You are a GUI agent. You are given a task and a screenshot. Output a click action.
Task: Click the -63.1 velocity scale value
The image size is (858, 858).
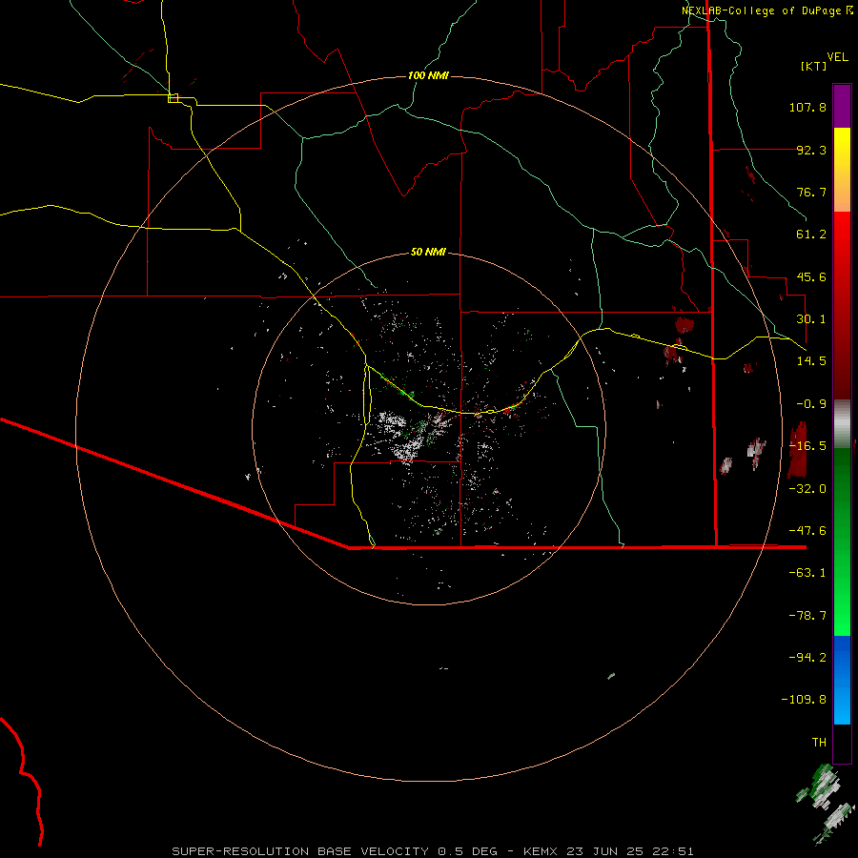tap(807, 573)
